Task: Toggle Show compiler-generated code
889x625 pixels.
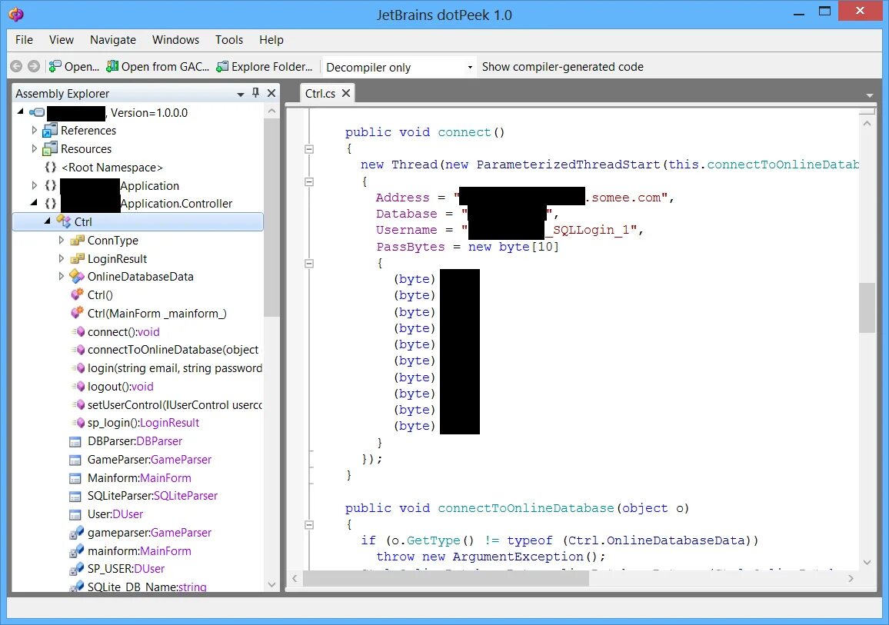Action: (562, 67)
